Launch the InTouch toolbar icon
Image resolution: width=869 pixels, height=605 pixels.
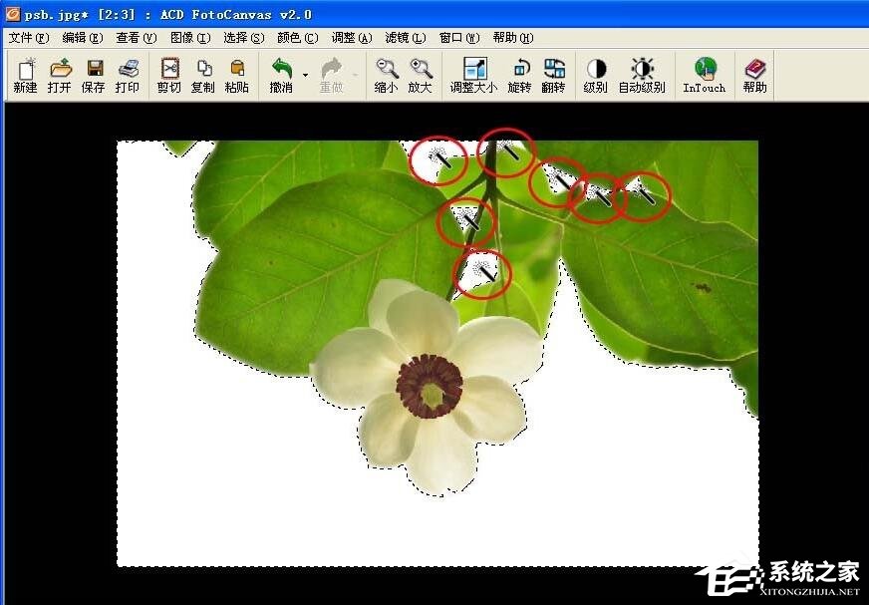(x=705, y=76)
